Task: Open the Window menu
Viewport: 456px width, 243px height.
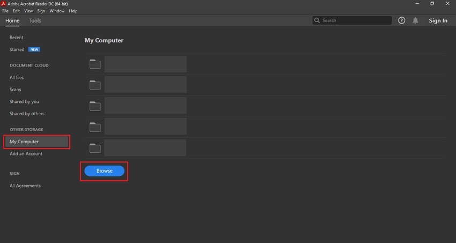Action: pos(56,11)
